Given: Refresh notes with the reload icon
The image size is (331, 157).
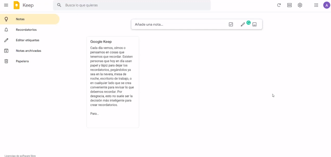Looking at the screenshot, I should [279, 5].
